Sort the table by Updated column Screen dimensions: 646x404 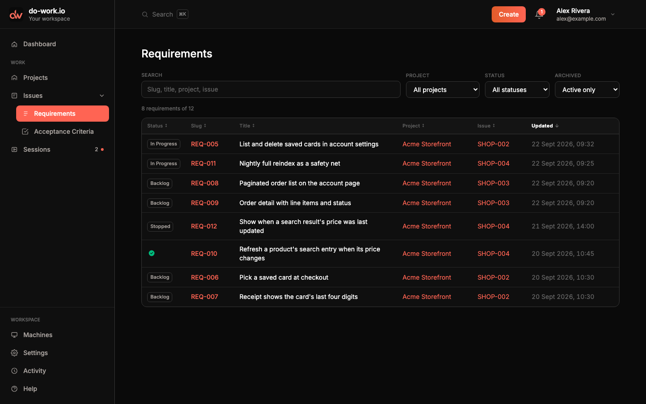[545, 126]
